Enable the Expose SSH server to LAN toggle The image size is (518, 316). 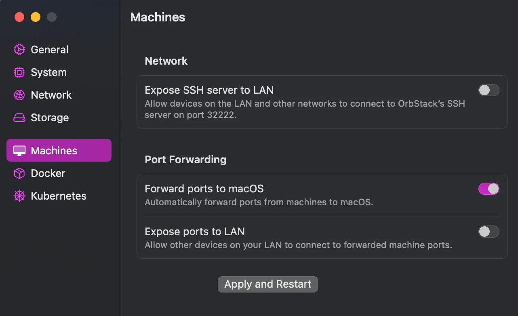489,90
